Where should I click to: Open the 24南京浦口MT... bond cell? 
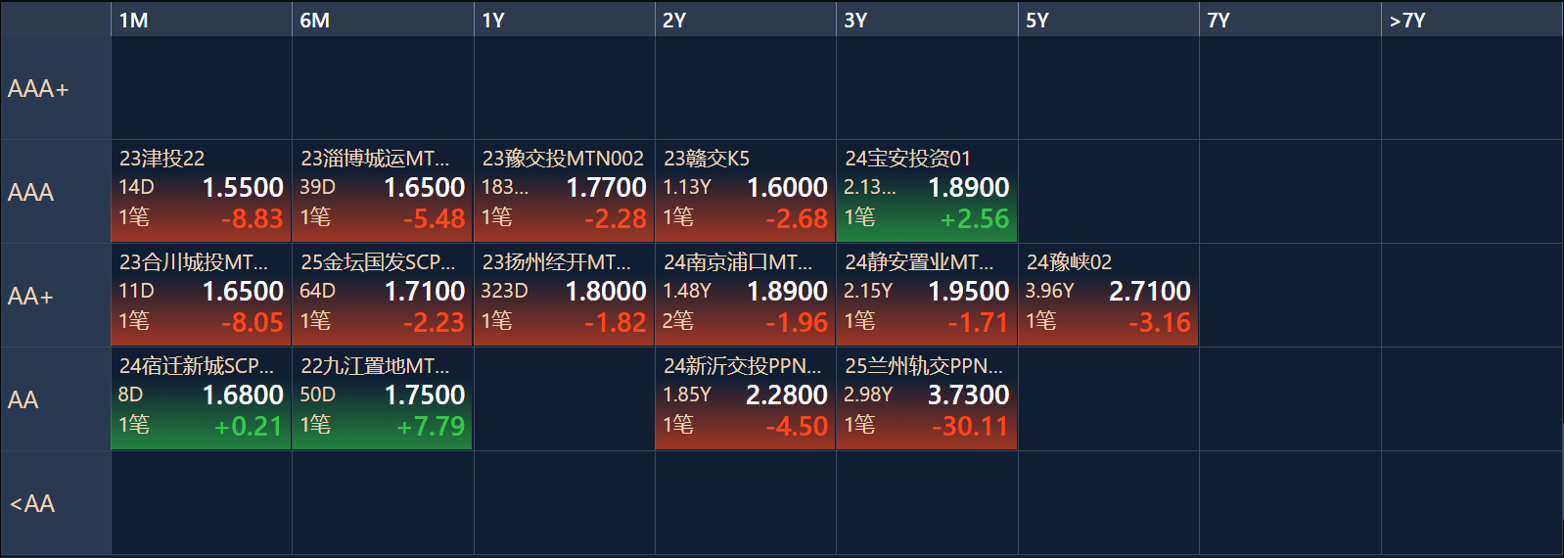pyautogui.click(x=746, y=295)
